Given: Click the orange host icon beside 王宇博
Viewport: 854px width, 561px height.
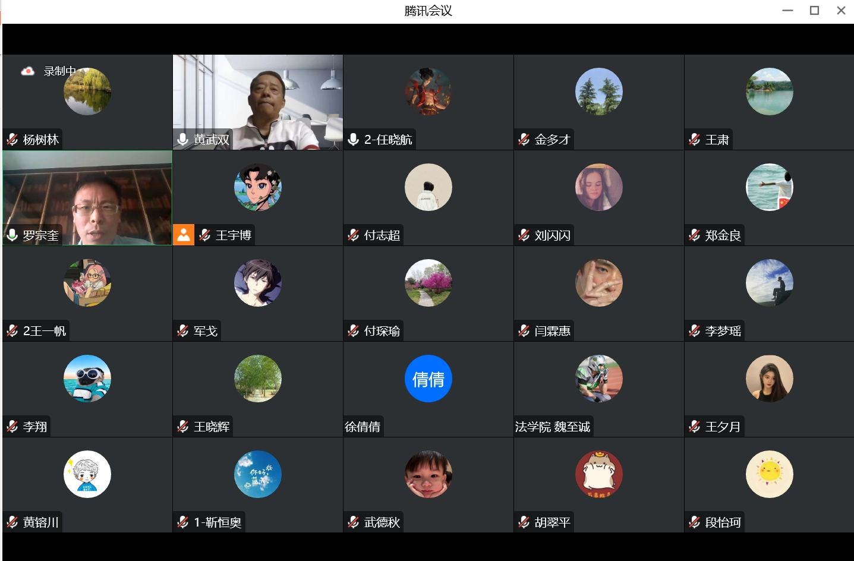Looking at the screenshot, I should [184, 235].
